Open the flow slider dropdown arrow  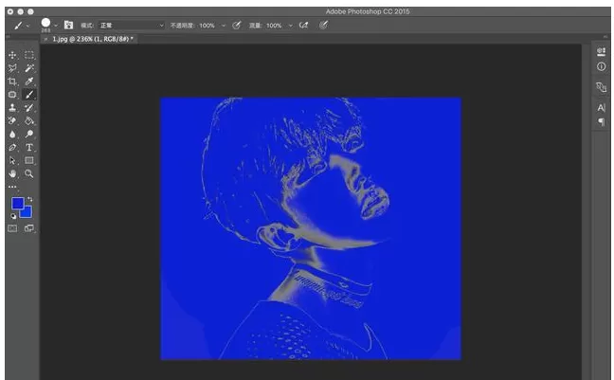point(291,26)
